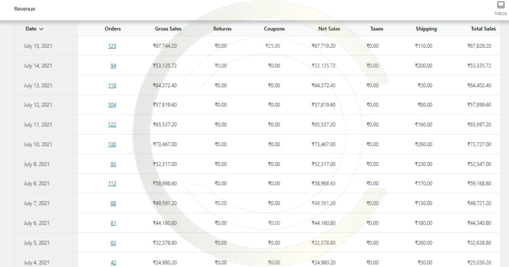Sort table by Shipping header
The height and width of the screenshot is (267, 509).
[426, 28]
